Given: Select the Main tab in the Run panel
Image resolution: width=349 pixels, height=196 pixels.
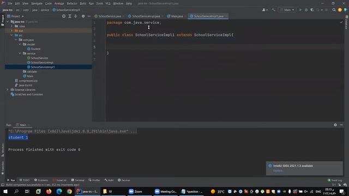Looking at the screenshot, I should pos(22,125).
